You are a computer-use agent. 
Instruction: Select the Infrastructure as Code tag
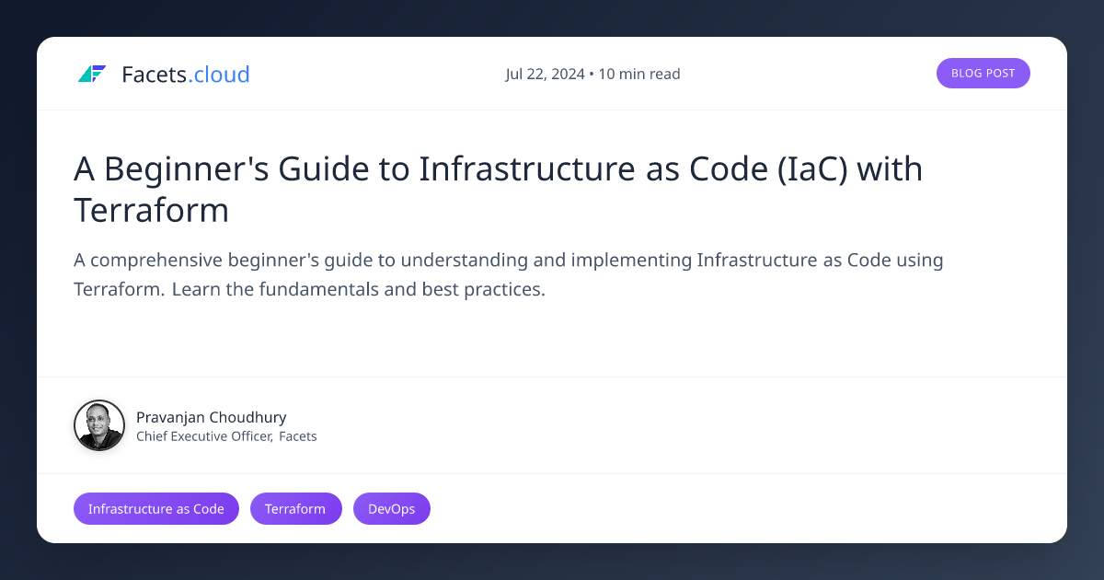(155, 508)
